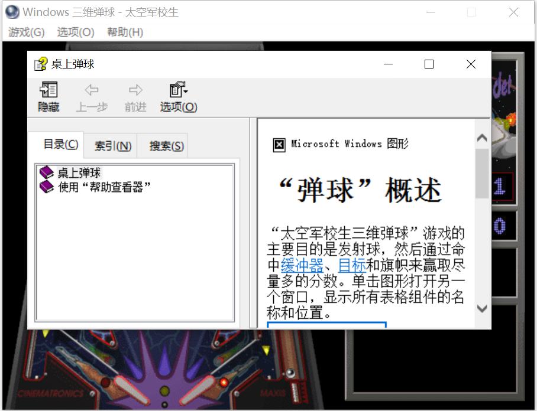Open the Options (选项) toolbar icon
The height and width of the screenshot is (411, 537).
coord(179,90)
